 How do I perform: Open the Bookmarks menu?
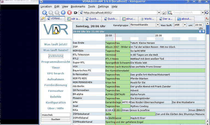pos(78,7)
